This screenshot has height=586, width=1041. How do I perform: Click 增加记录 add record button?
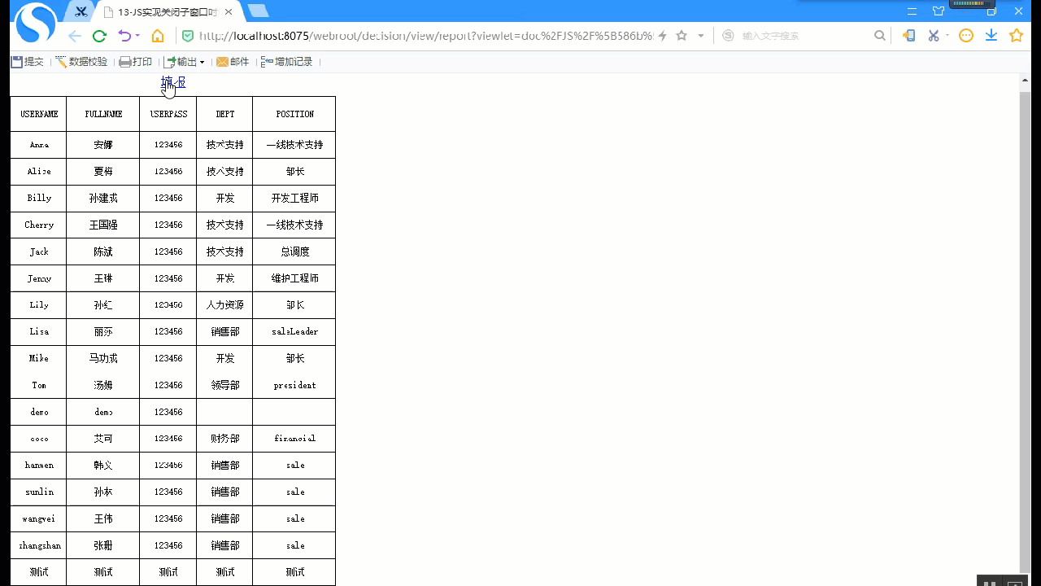287,62
